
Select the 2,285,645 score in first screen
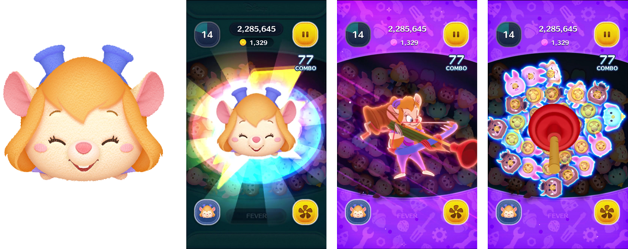[256, 29]
